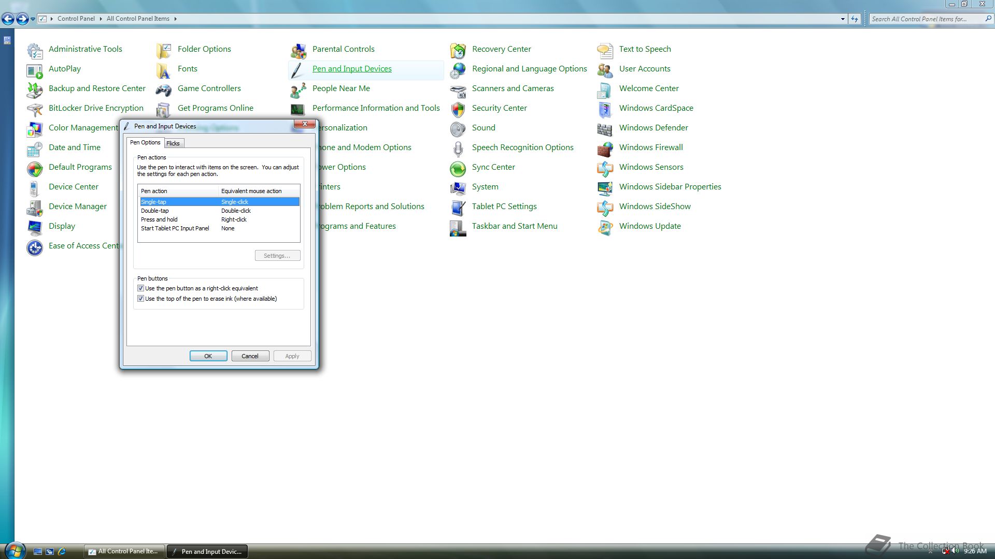This screenshot has height=559, width=995.
Task: Toggle pen button as right-click equivalent
Action: (x=140, y=288)
